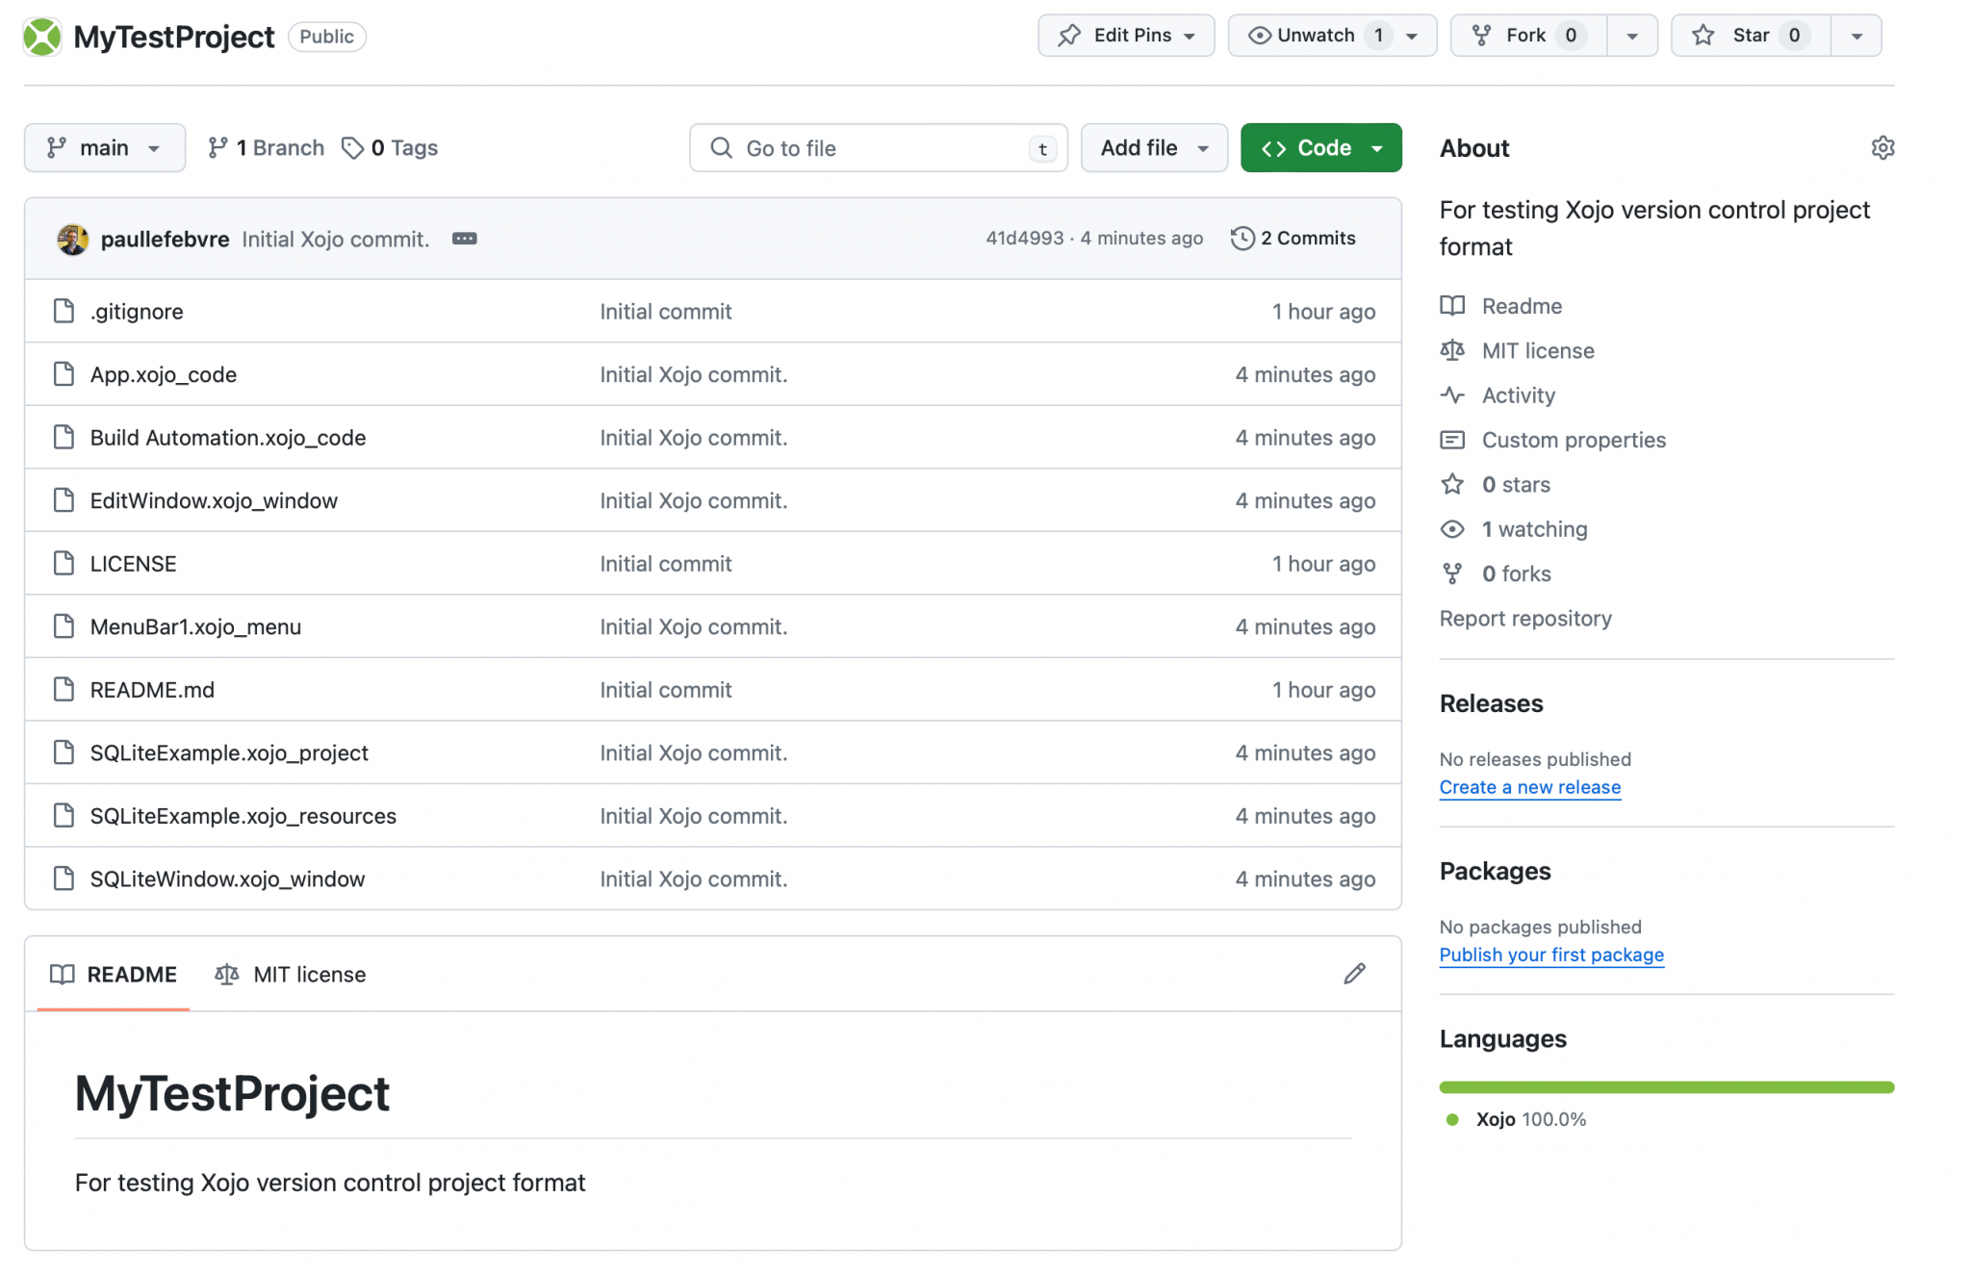
Task: Click the .gitignore file icon
Action: [64, 311]
